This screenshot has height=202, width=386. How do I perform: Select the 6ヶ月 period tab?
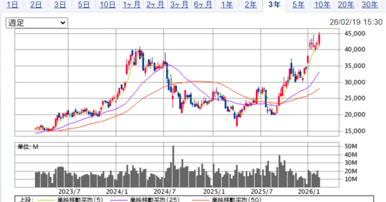click(x=203, y=5)
